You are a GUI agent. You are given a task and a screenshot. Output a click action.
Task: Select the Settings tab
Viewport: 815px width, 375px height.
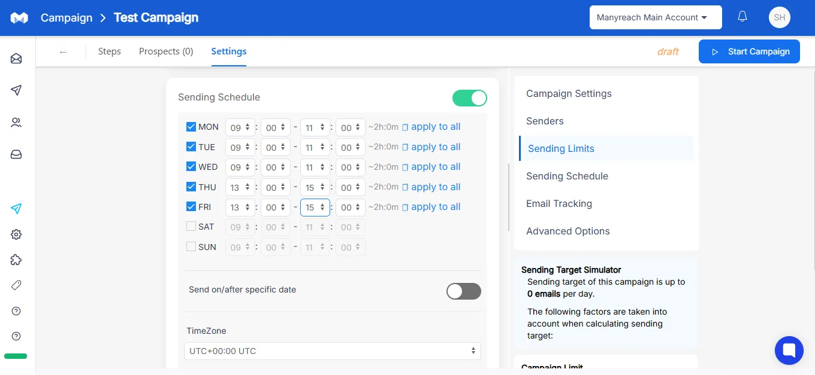pyautogui.click(x=229, y=51)
